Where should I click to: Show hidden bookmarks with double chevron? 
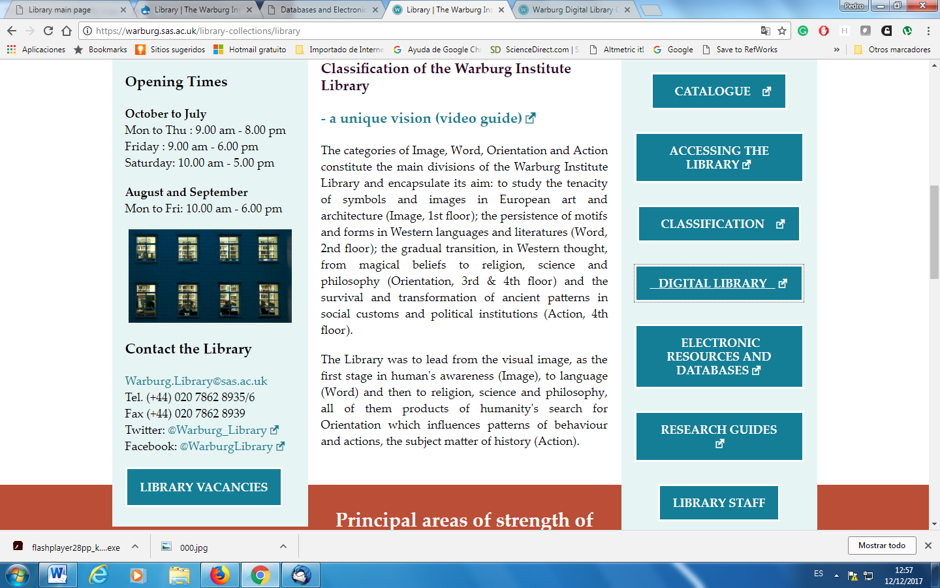click(837, 50)
